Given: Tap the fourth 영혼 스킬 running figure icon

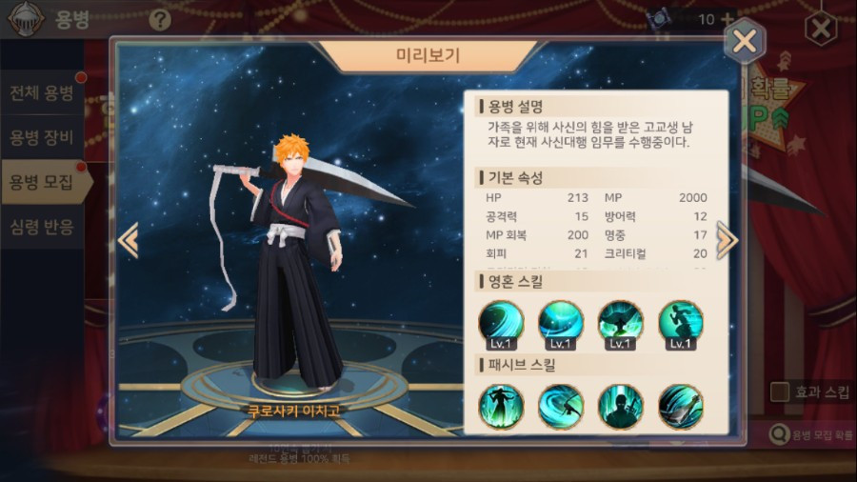Looking at the screenshot, I should (x=681, y=325).
